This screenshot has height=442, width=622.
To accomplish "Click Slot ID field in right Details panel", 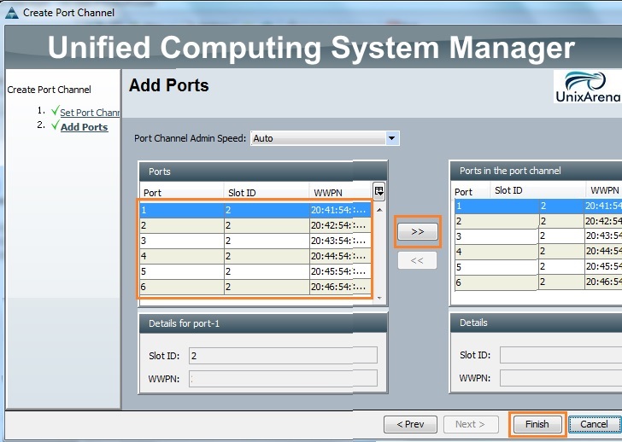I will [560, 355].
